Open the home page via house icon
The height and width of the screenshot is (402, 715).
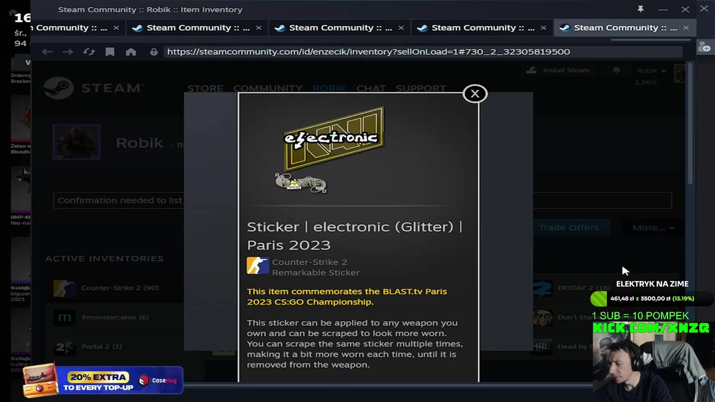131,52
